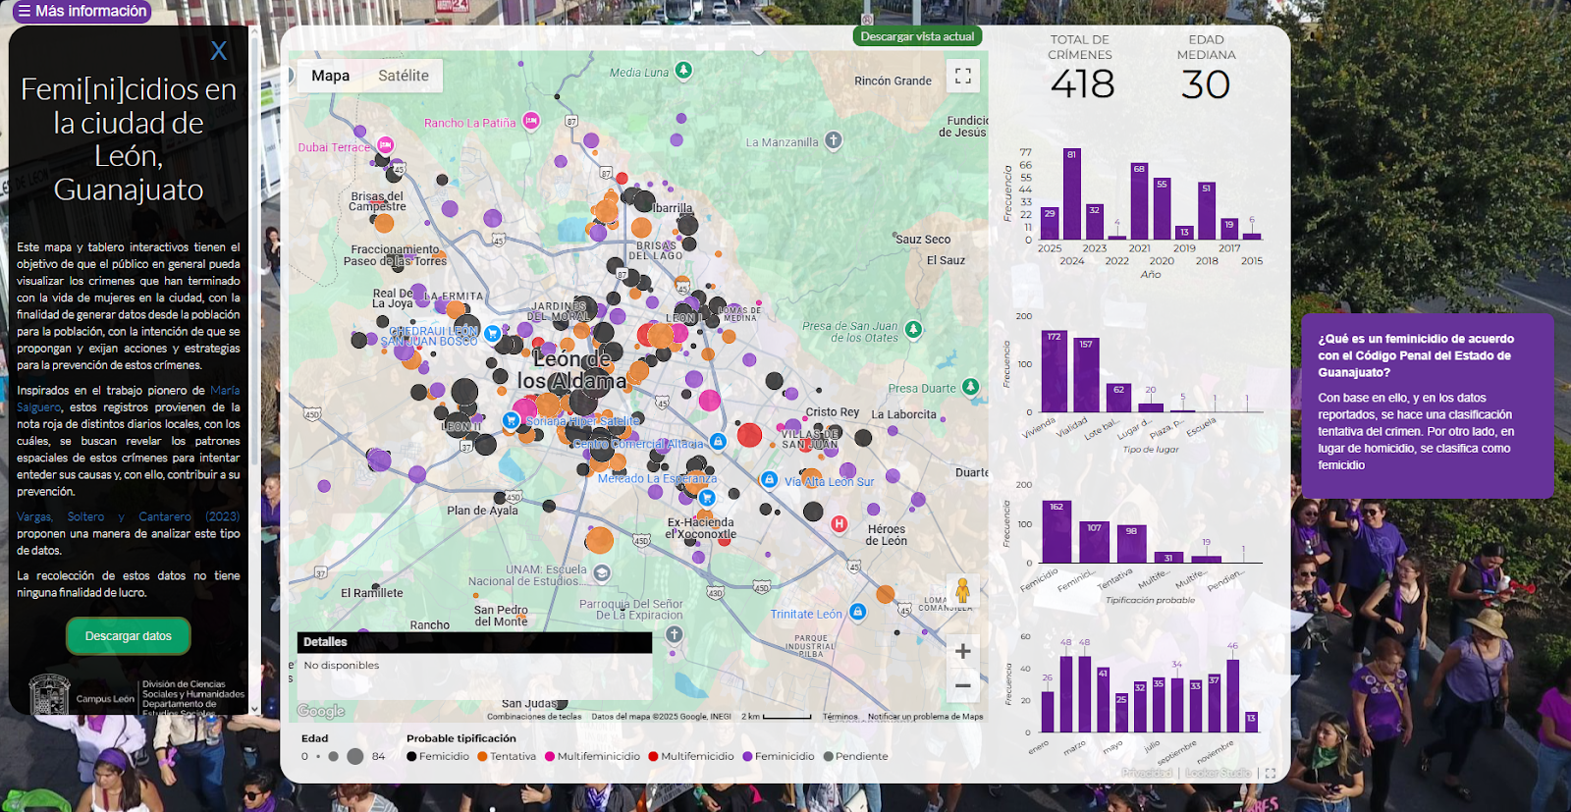Select the Vía Alta León Sur shopping icon
Viewport: 1571px width, 812px height.
click(770, 479)
